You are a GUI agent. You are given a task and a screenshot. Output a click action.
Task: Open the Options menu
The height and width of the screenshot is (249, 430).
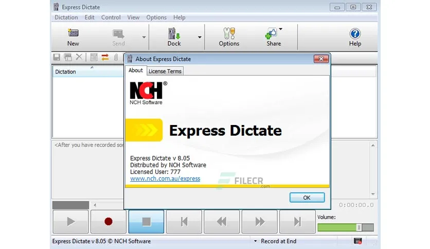[x=156, y=17]
